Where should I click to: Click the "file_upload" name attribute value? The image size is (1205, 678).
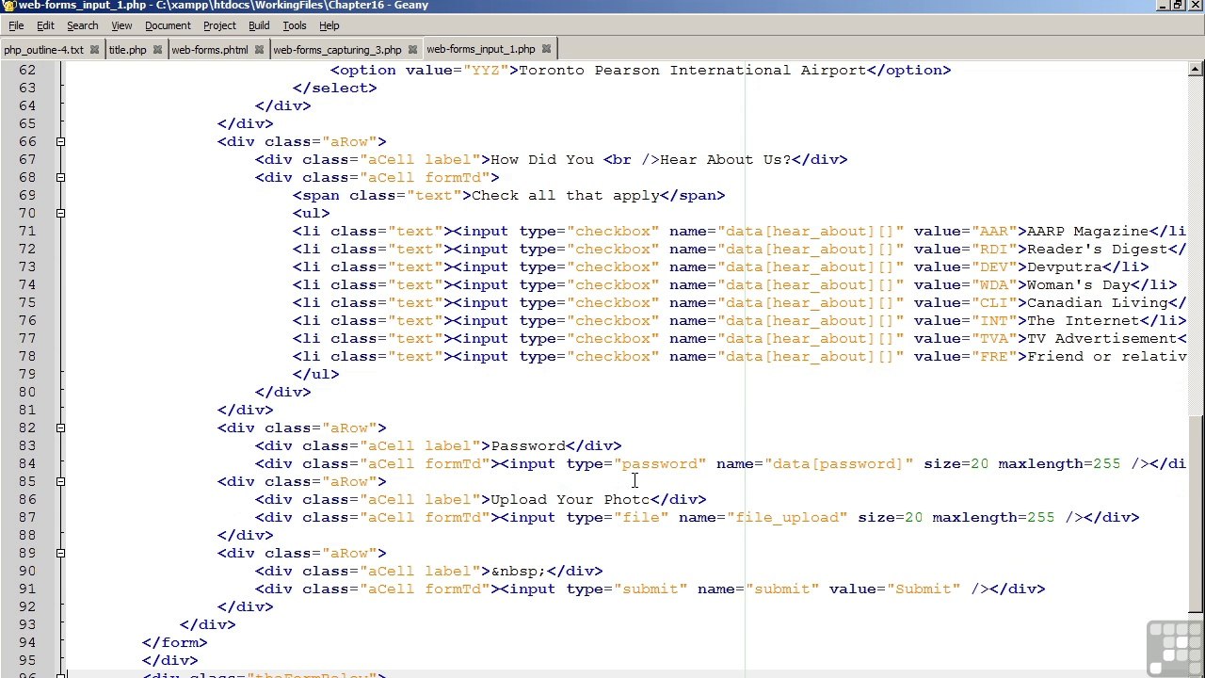pos(786,518)
